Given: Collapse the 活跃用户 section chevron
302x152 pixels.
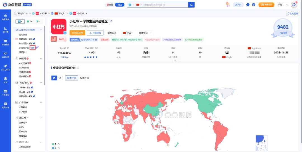Looking at the screenshot, I should pyautogui.click(x=41, y=118).
